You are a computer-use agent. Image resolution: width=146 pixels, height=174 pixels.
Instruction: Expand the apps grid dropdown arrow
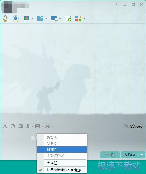(x=84, y=19)
